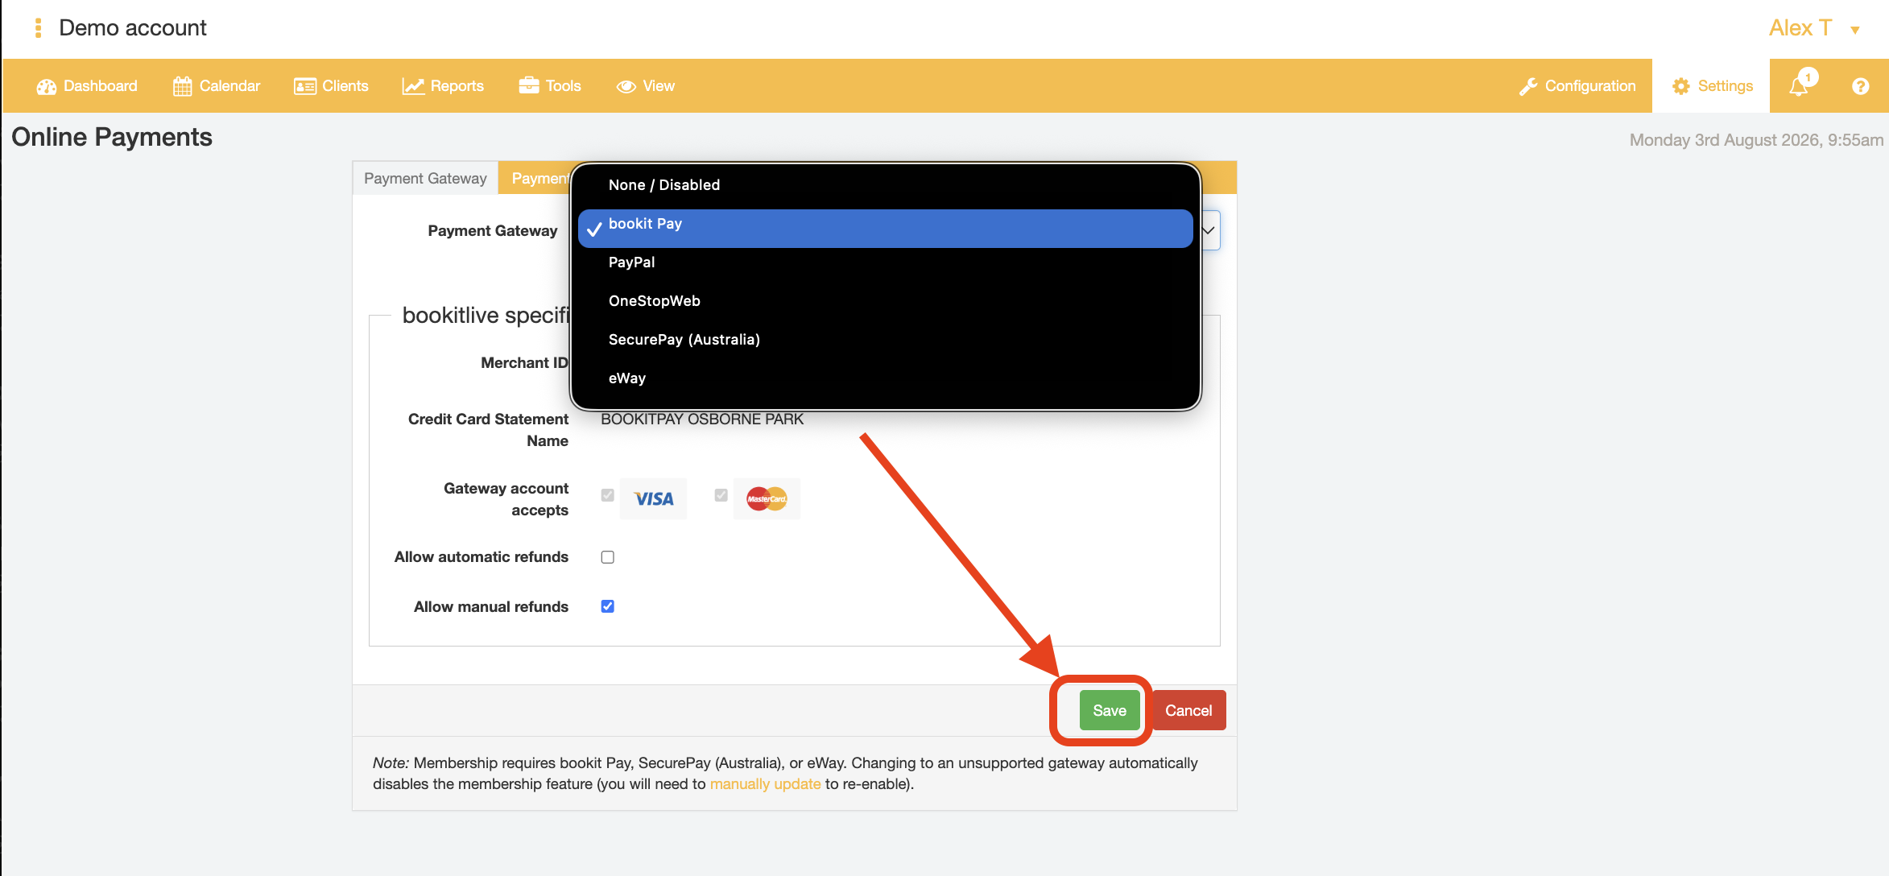Open the Dashboard menu item
Viewport: 1889px width, 876px height.
click(87, 86)
